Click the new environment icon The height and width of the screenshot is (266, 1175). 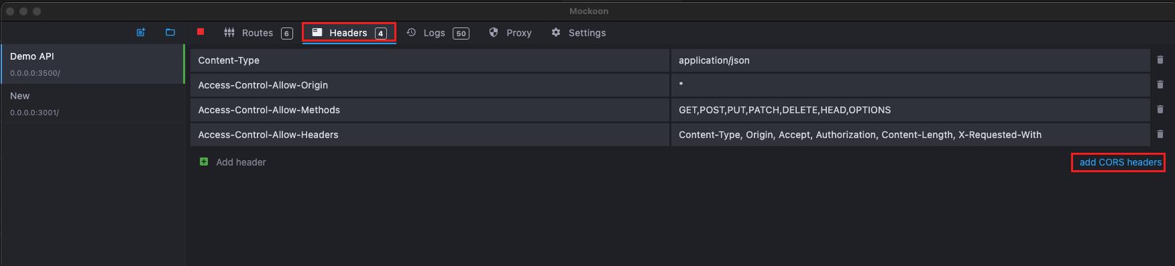pos(141,32)
